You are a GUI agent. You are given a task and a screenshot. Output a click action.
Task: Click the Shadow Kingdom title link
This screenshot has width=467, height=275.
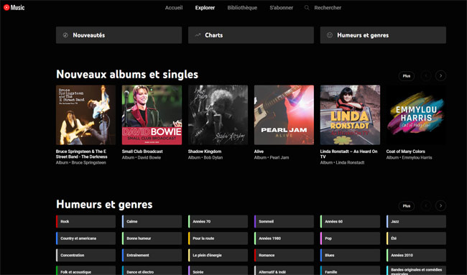[x=205, y=152]
